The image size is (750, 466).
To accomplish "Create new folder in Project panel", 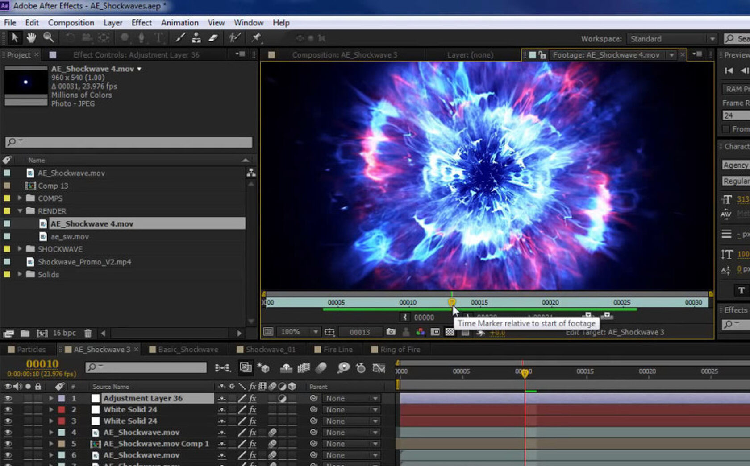I will [25, 333].
